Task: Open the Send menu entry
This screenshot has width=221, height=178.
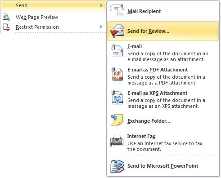Action: click(54, 5)
